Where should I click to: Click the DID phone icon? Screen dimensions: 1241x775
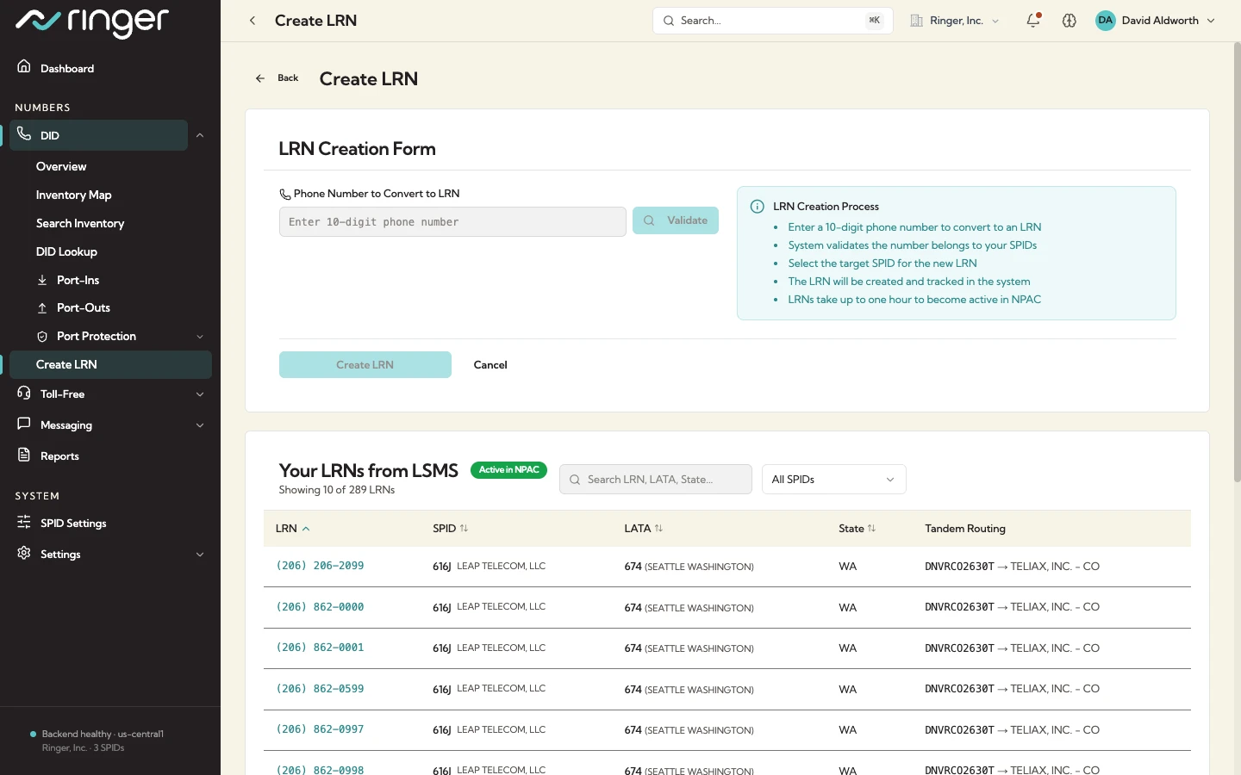(24, 134)
